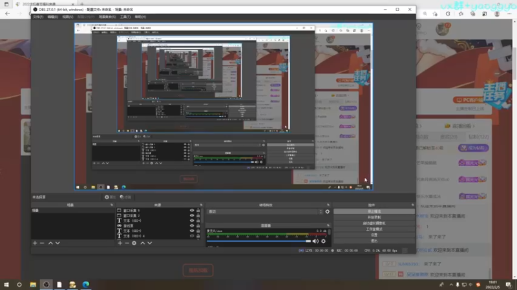Screen dimensions: 517x290
Task: Click the browser back arrow in Edge
Action: click(7, 14)
